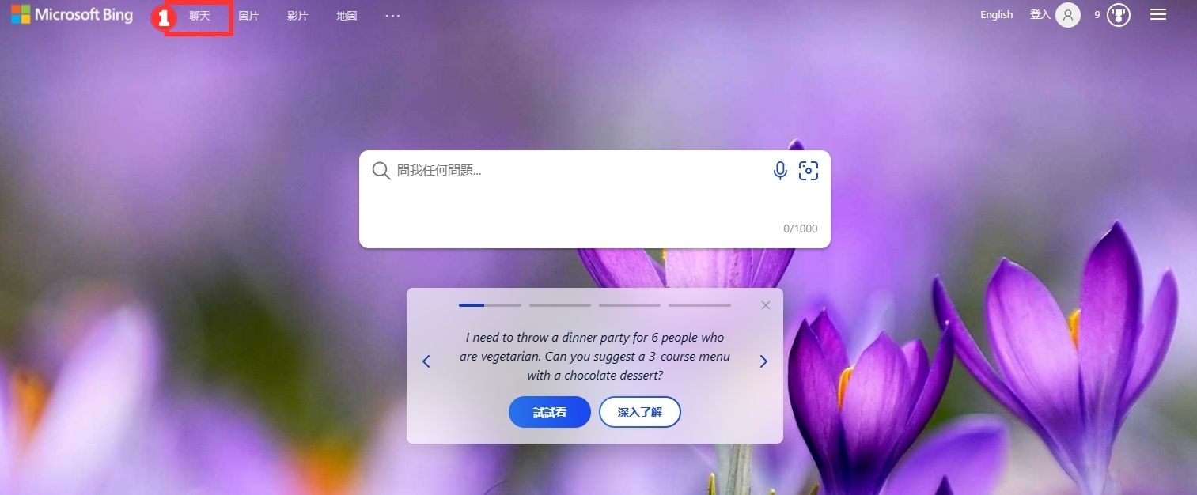1197x495 pixels.
Task: Click the 深入了解 button
Action: pyautogui.click(x=640, y=412)
